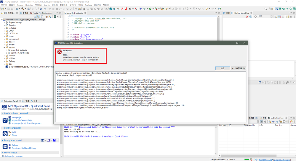Screen dimensions: 296x161
Task: Click Import SDK example(s)... link
Action: [x=22, y=120]
